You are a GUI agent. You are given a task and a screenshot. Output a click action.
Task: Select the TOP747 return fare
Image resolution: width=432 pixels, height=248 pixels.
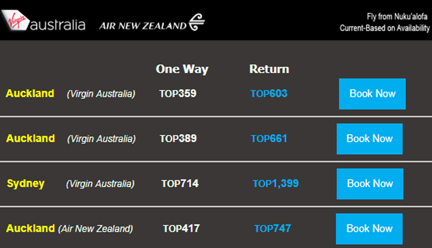click(273, 229)
